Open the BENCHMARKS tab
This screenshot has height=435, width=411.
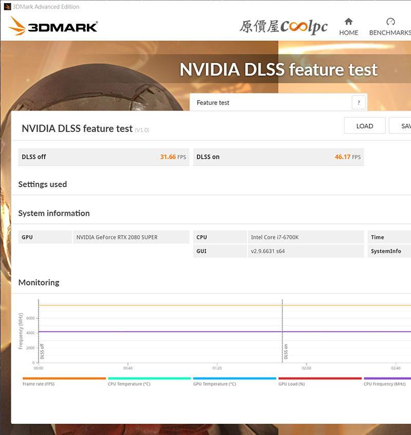[x=390, y=27]
